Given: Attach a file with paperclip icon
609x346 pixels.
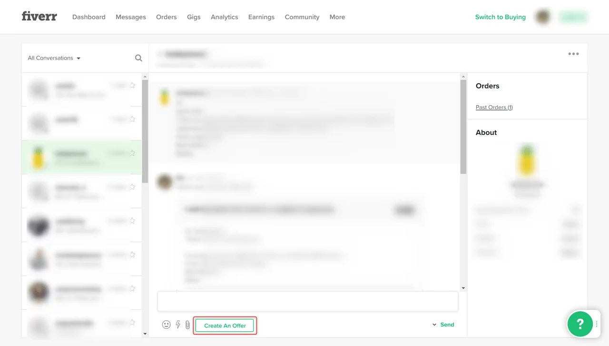Looking at the screenshot, I should (x=187, y=325).
